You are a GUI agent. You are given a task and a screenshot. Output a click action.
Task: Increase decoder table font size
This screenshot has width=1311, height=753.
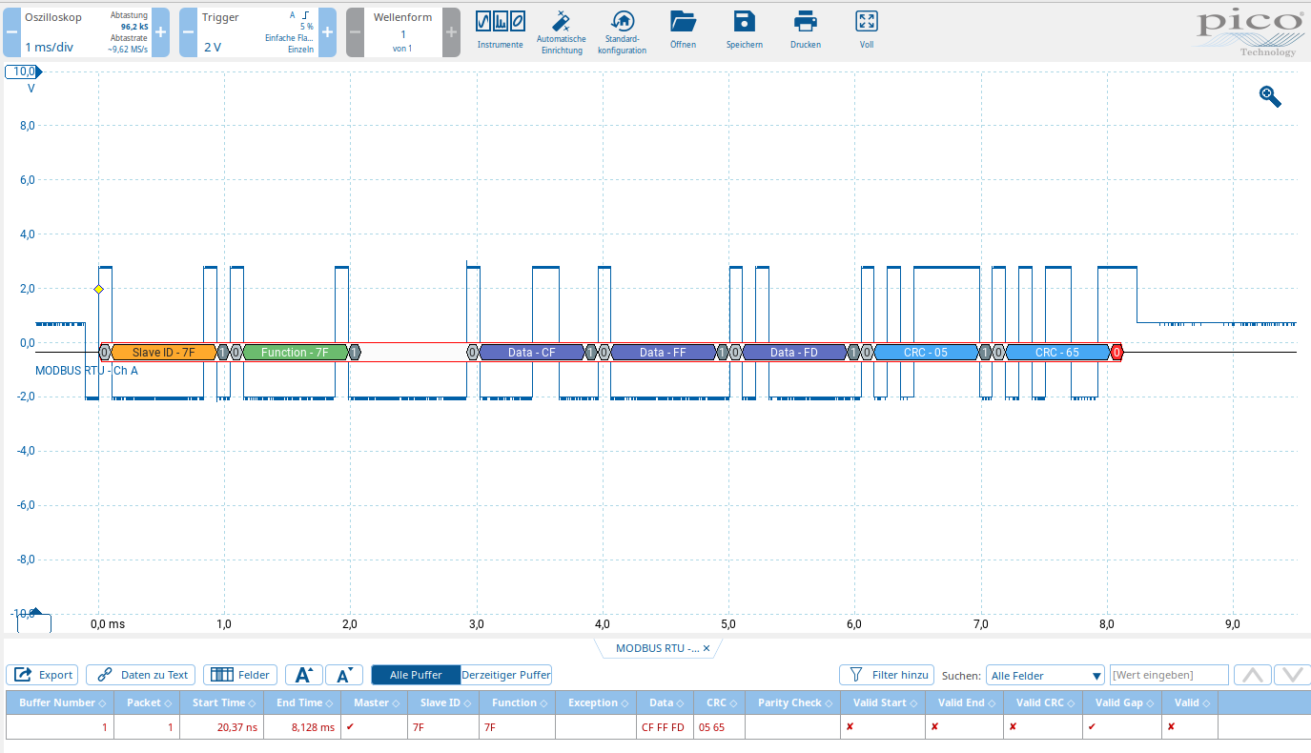tap(303, 675)
